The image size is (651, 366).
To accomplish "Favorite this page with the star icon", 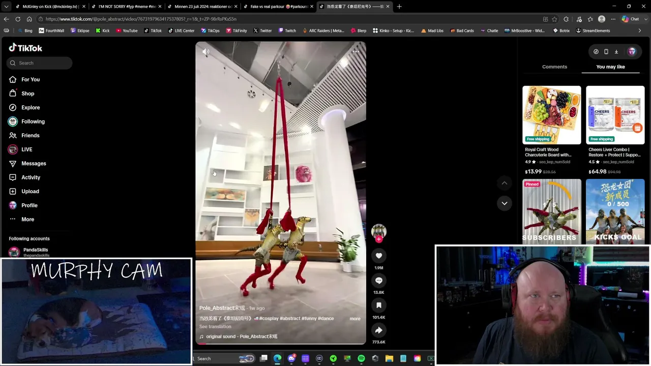I will 555,19.
